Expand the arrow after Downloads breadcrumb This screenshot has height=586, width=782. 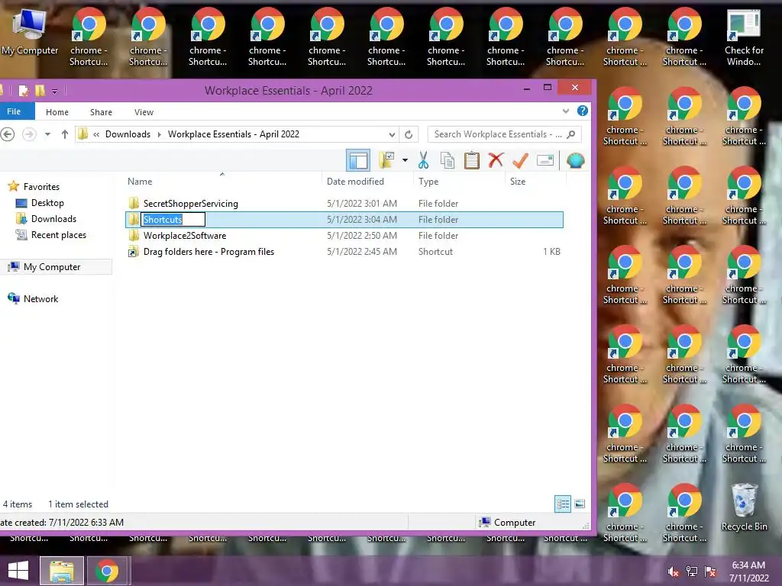tap(159, 134)
